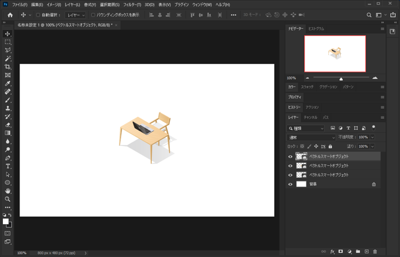The height and width of the screenshot is (257, 400).
Task: Toggle lock transparent pixels
Action: 302,146
